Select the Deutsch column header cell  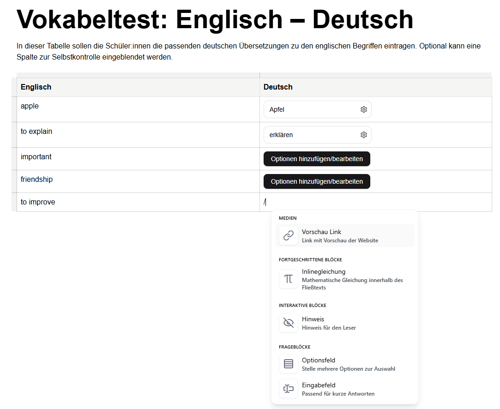click(x=375, y=87)
